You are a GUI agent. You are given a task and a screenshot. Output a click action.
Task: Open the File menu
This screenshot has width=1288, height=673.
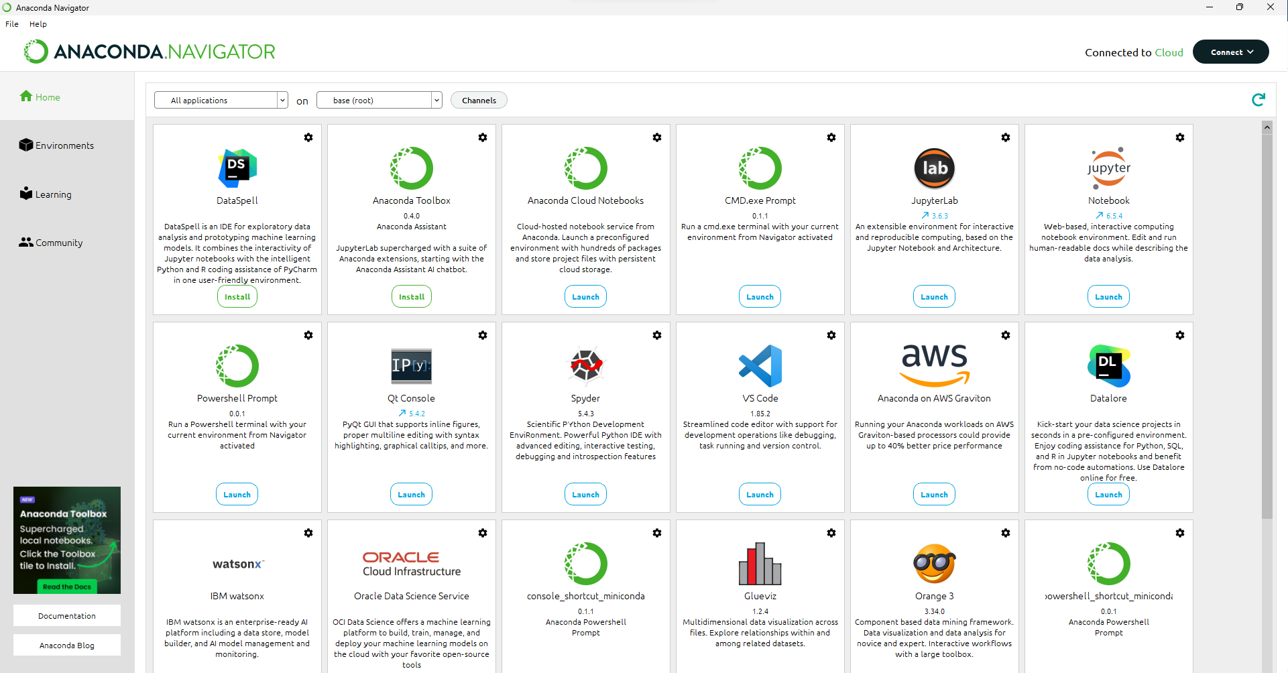coord(12,24)
